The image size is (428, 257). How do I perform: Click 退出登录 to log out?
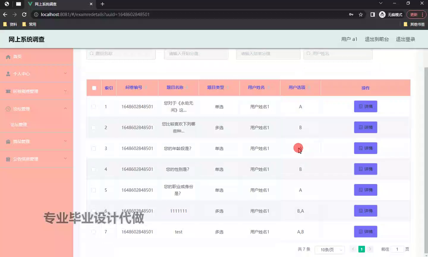pos(405,39)
